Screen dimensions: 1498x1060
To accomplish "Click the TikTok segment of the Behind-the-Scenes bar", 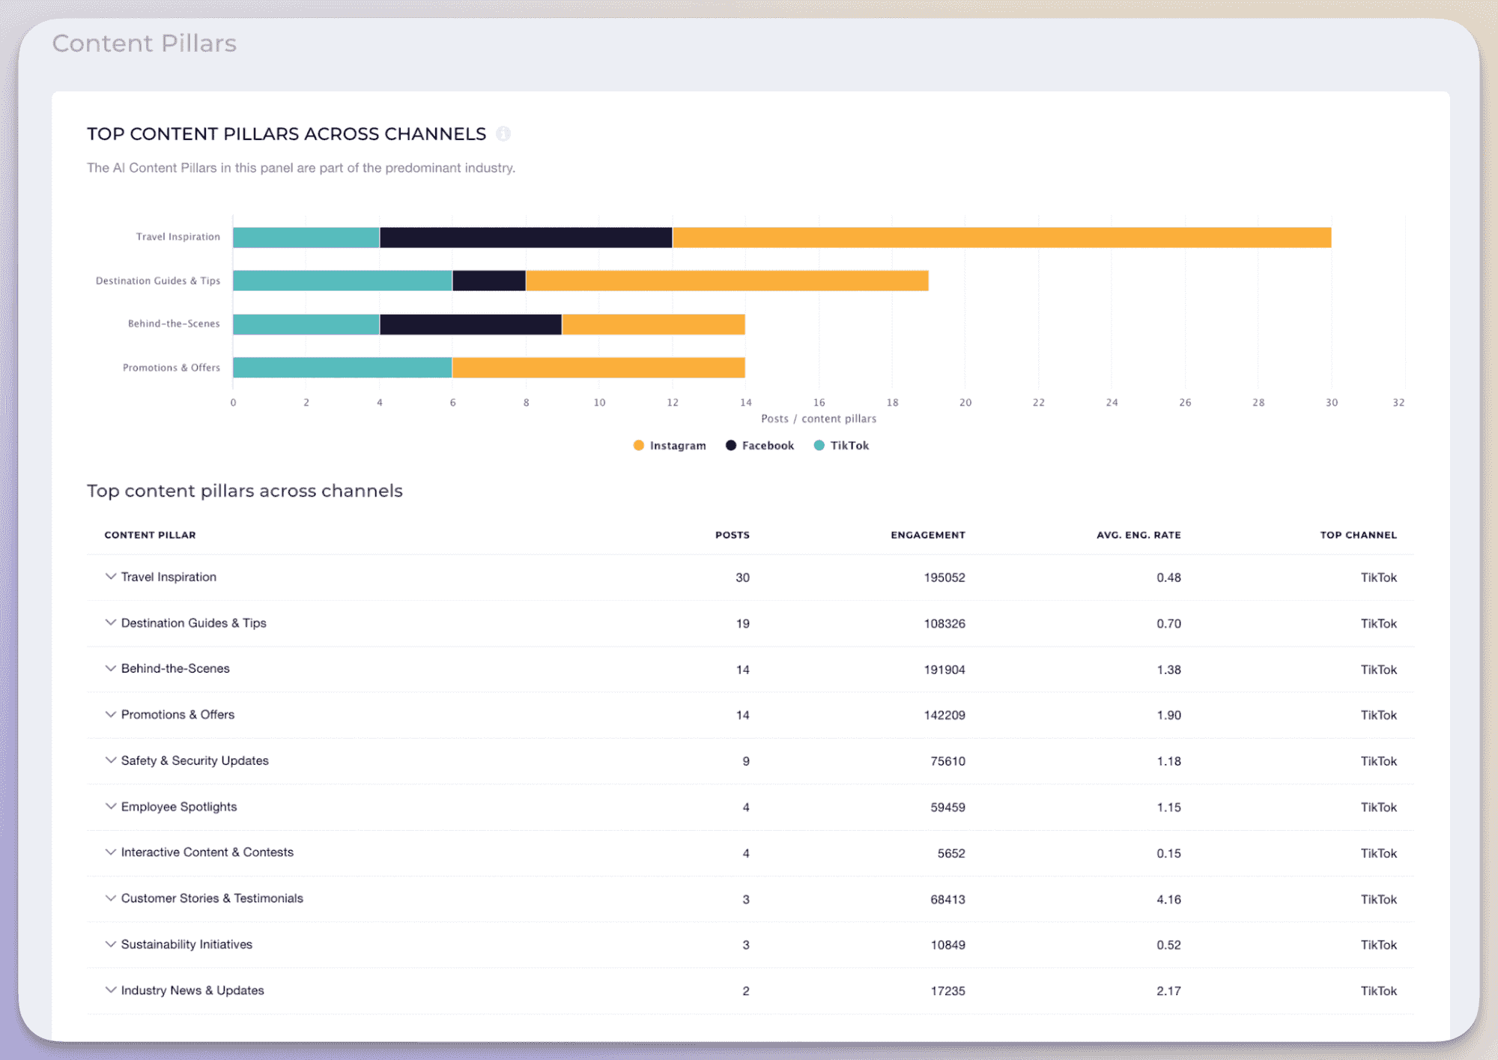I will tap(306, 324).
